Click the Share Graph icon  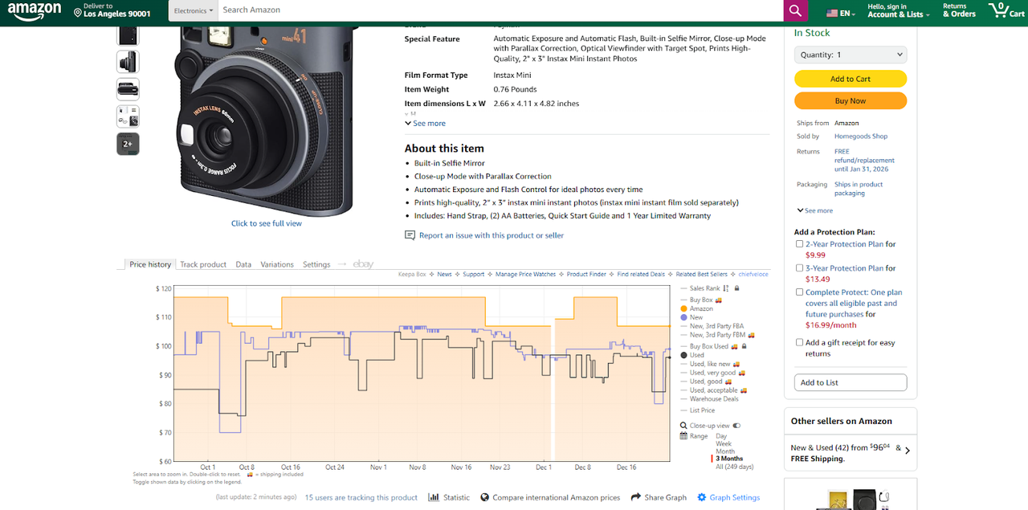point(635,497)
